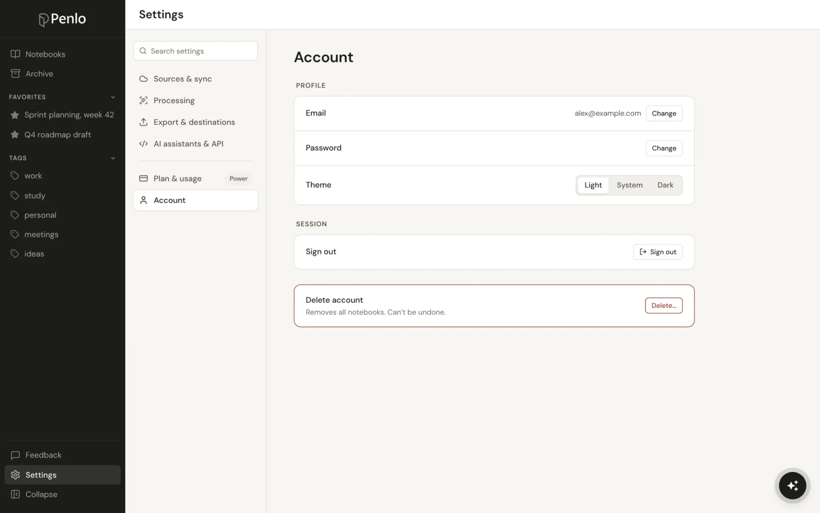The image size is (820, 513).
Task: Click star icon next to Sprint planning, week 42
Action: [x=15, y=115]
